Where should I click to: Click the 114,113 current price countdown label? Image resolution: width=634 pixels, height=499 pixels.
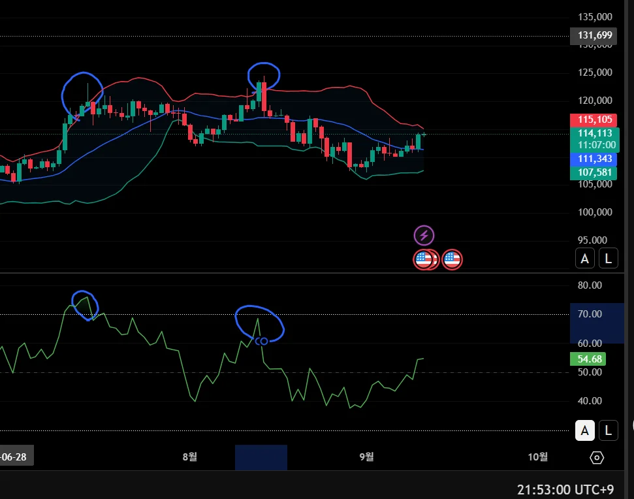coord(595,139)
